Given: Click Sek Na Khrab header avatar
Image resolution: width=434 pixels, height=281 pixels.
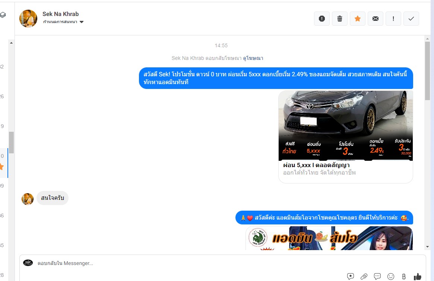Looking at the screenshot, I should [x=28, y=19].
